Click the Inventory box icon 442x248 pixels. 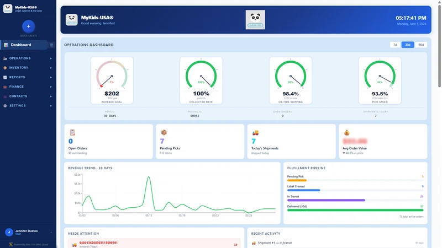(x=5, y=68)
